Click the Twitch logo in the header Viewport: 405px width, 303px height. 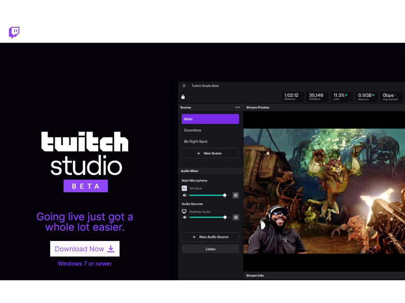pos(14,32)
